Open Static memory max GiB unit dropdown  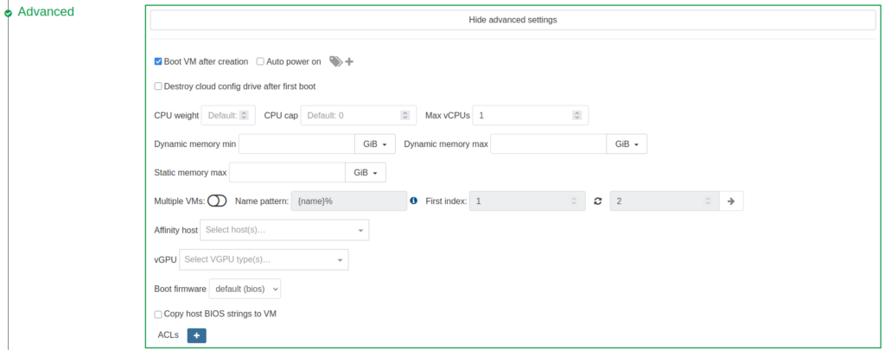[365, 173]
